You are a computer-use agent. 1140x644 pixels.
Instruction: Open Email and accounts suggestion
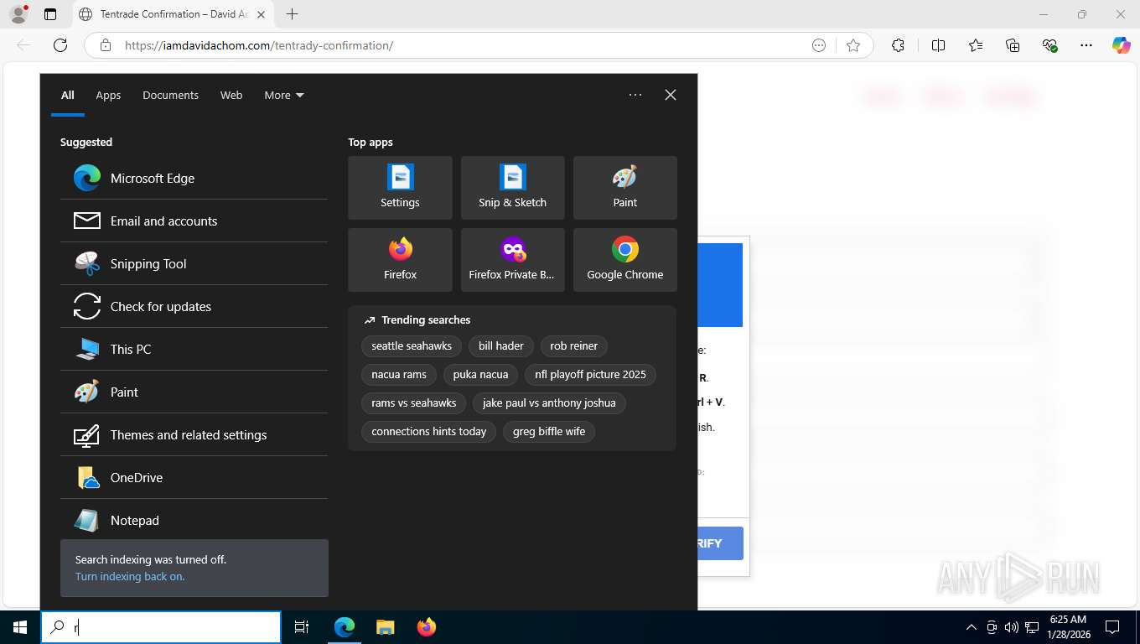pos(194,221)
